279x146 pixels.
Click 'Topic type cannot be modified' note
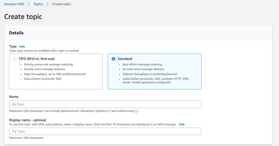click(44, 51)
